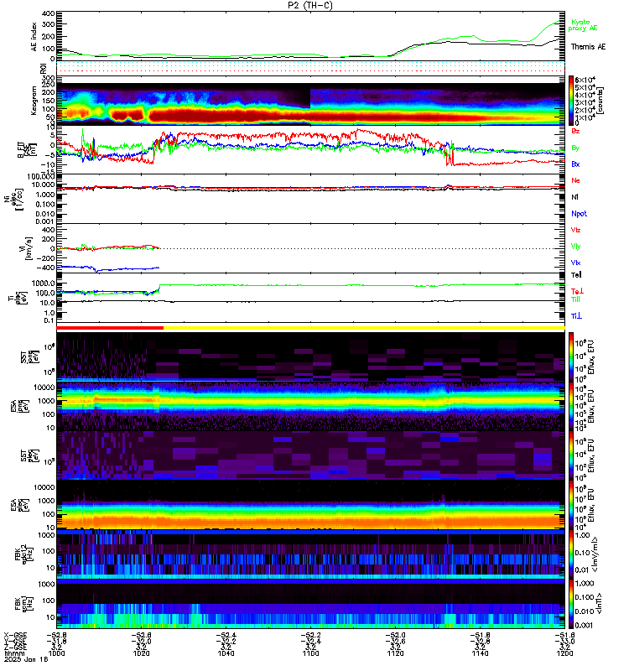The image size is (629, 671).
Task: Select the blue "Vix" legend label
Action: tap(575, 263)
